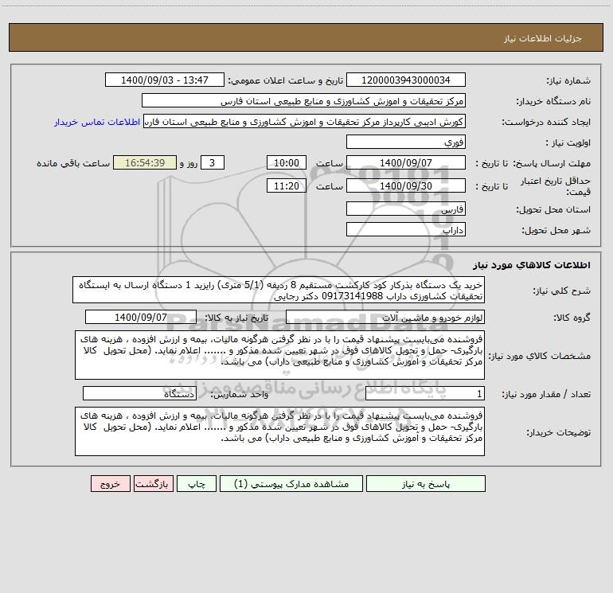The height and width of the screenshot is (593, 613).
Task: Click the ایجاد کننده درخواست label
Action: point(546,122)
